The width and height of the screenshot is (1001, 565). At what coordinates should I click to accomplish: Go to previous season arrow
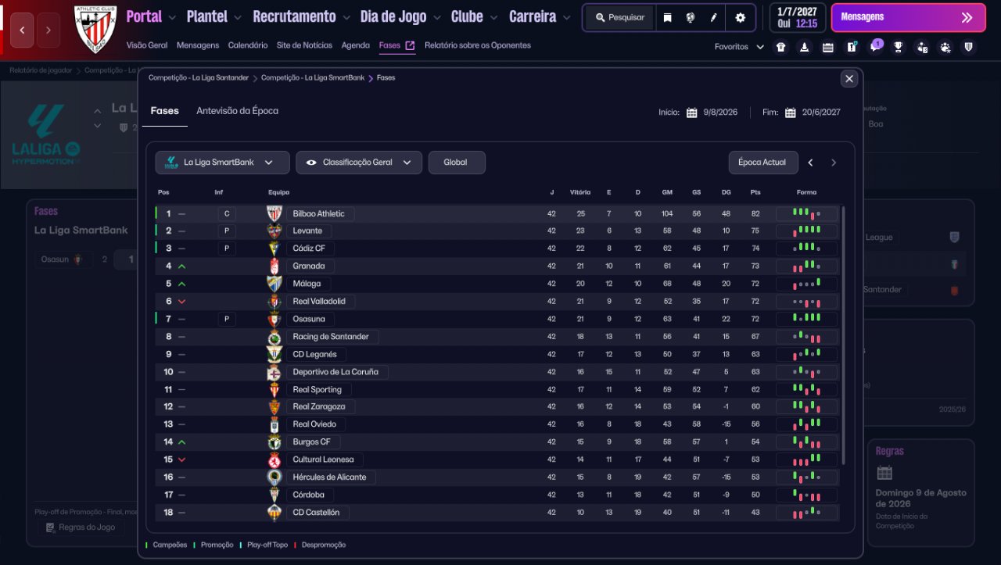point(811,163)
